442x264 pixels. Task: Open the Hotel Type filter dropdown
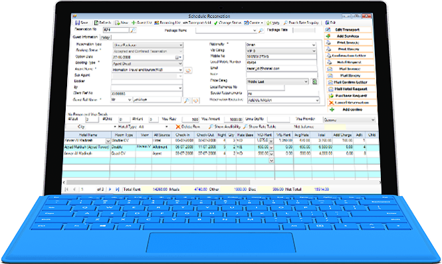click(166, 126)
